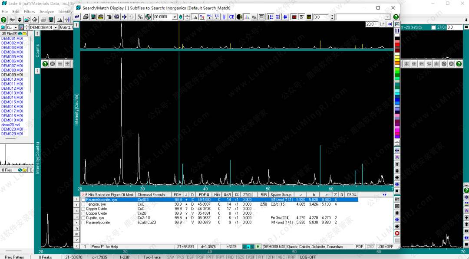This screenshot has width=469, height=259.
Task: Click the PDF button in status bar
Action: [360, 246]
